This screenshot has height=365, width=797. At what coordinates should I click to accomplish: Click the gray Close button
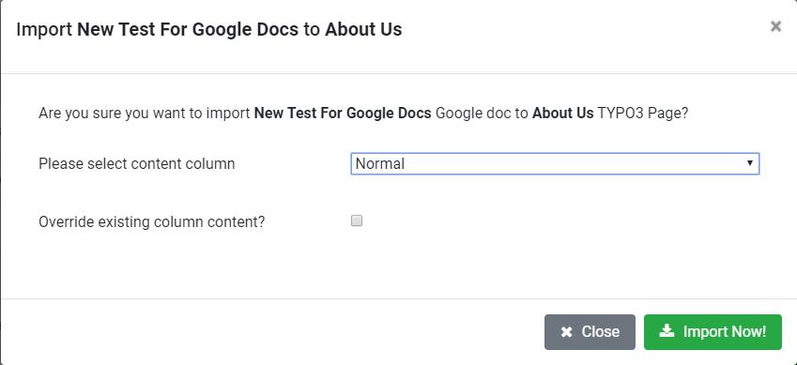click(590, 332)
